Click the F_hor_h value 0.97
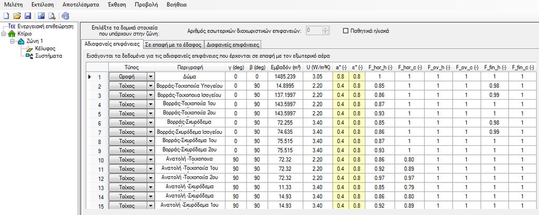539x215 pixels. point(380,178)
